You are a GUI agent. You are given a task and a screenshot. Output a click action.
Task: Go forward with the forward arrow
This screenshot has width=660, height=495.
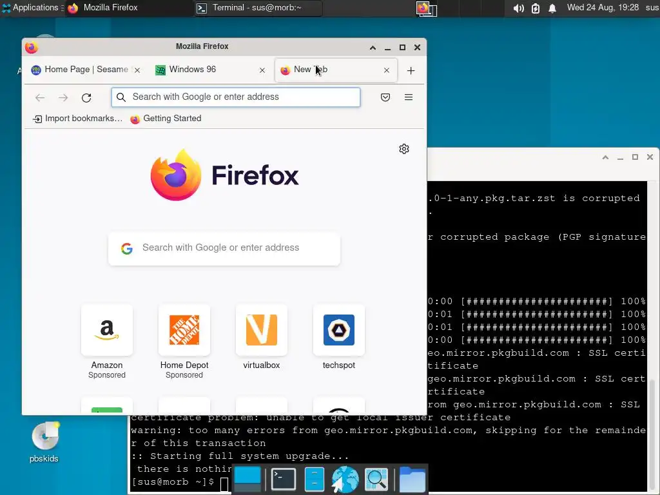pyautogui.click(x=63, y=98)
